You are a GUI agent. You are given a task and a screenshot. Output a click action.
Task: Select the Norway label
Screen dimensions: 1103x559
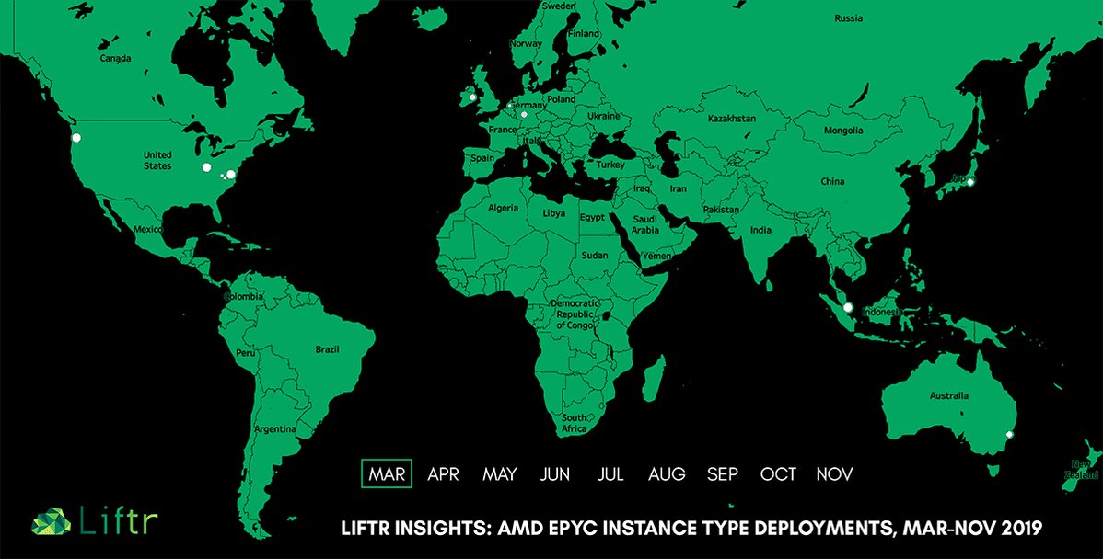coord(526,43)
